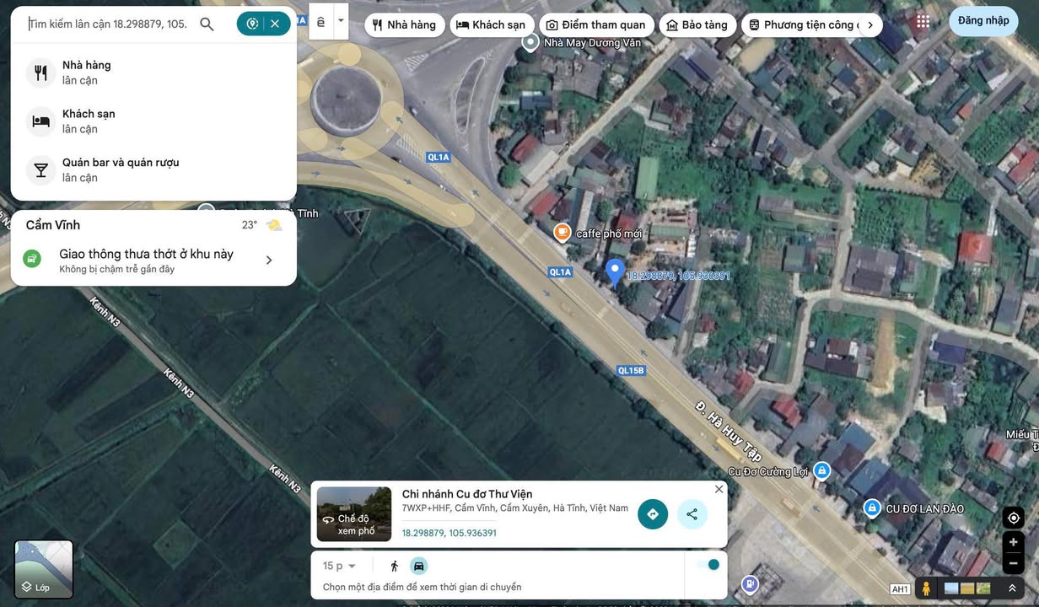Zoom in with the plus button
Viewport: 1039px width, 607px height.
coord(1013,542)
